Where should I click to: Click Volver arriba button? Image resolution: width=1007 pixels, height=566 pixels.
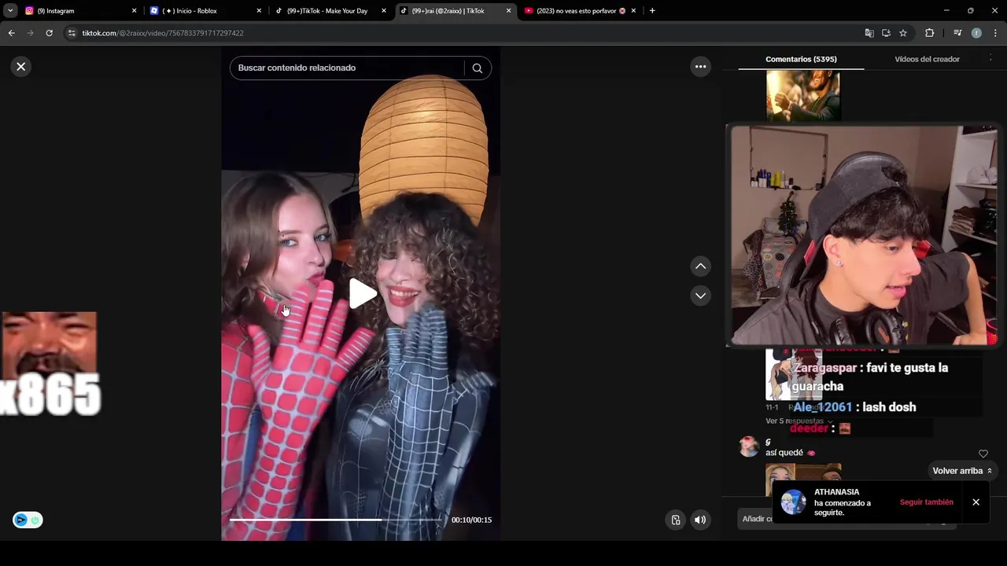(x=962, y=471)
